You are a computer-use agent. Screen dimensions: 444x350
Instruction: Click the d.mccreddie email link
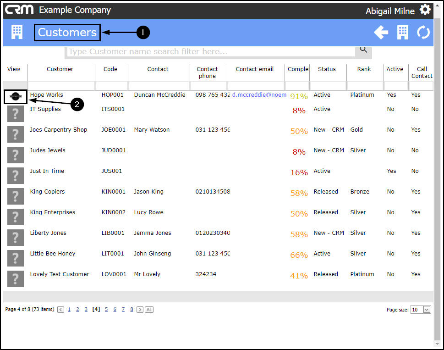pos(259,95)
